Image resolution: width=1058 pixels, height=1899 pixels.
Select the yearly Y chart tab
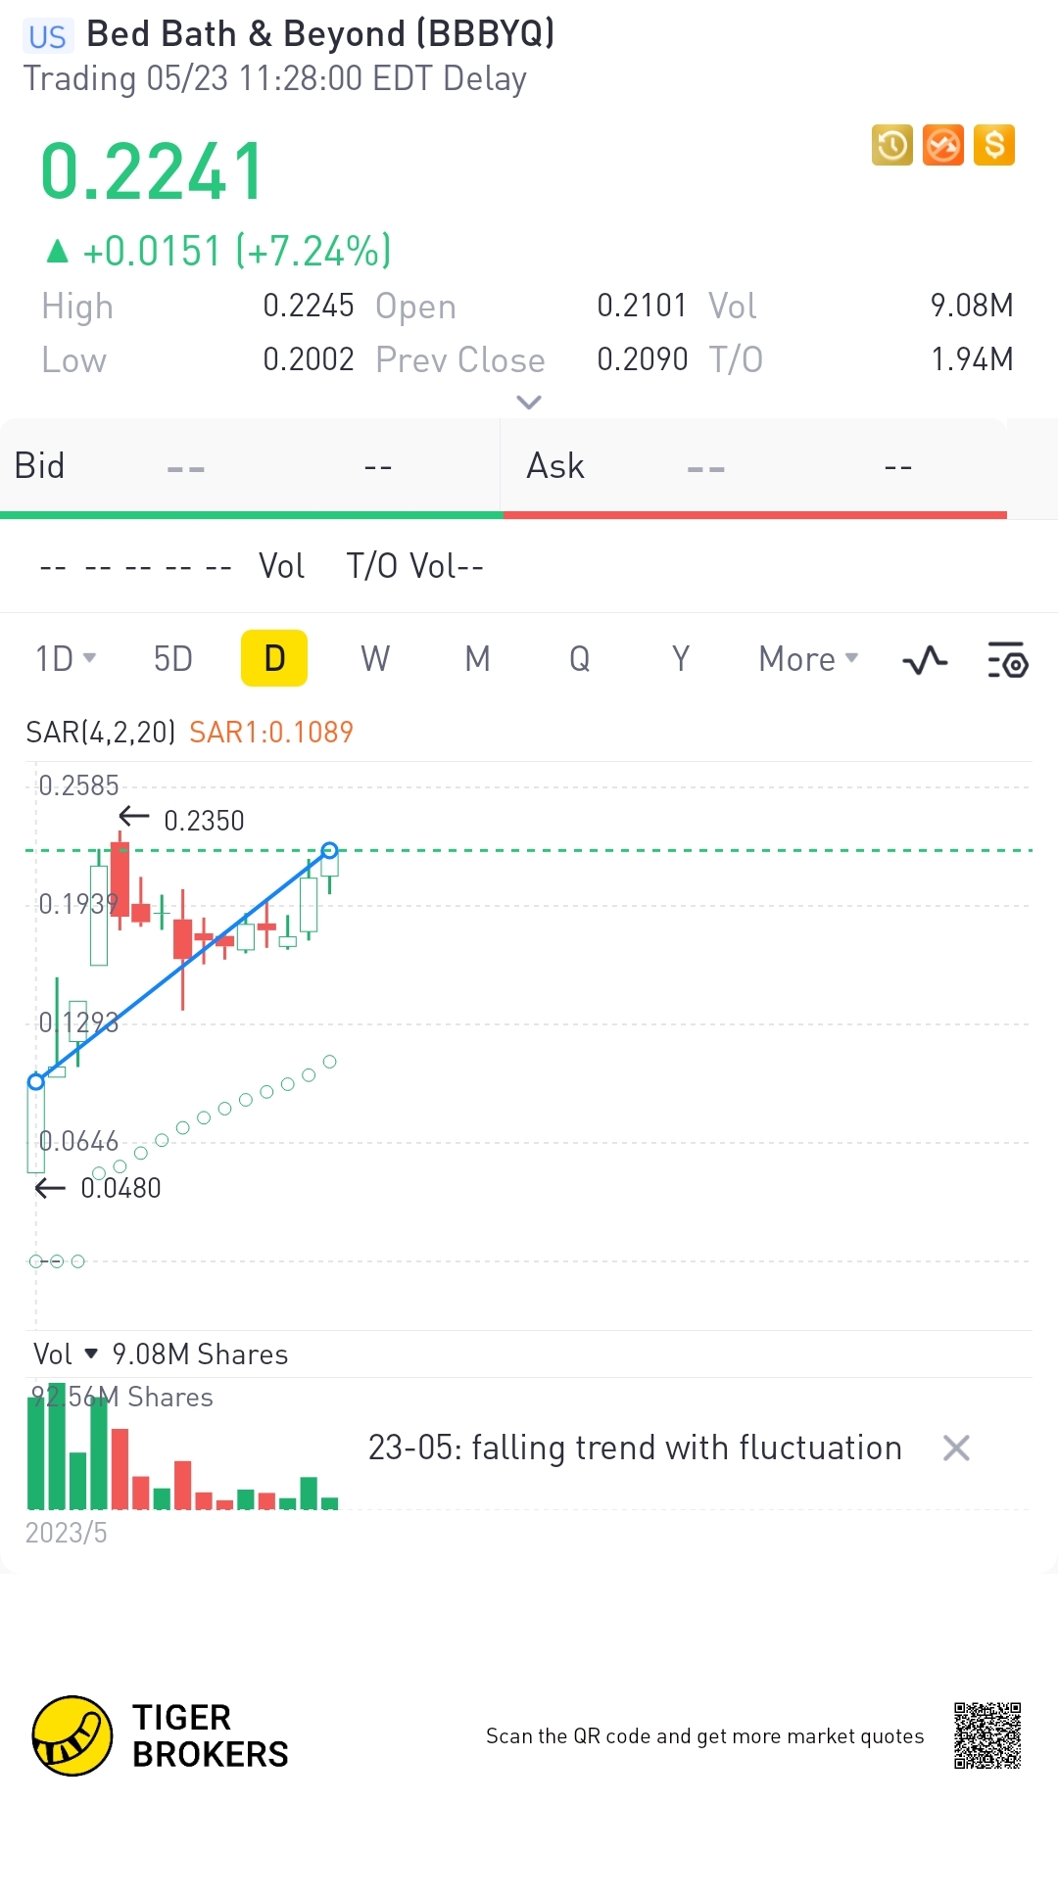click(x=681, y=659)
